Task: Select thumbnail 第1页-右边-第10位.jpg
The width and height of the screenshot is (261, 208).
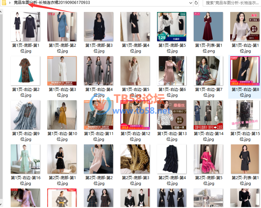Action: tap(62, 115)
